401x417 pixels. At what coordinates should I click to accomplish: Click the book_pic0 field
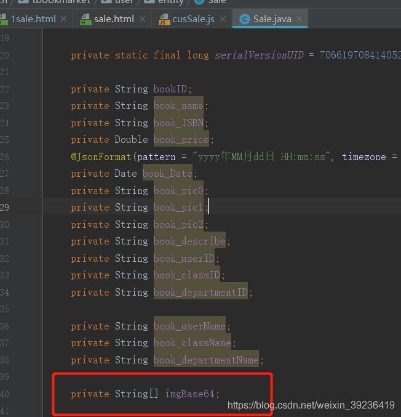178,191
